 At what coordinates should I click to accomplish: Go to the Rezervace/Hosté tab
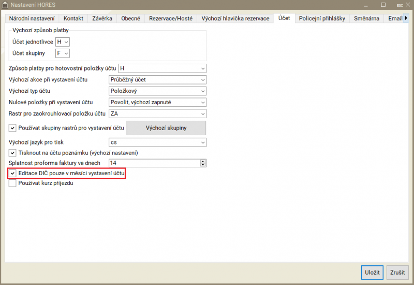[x=170, y=19]
